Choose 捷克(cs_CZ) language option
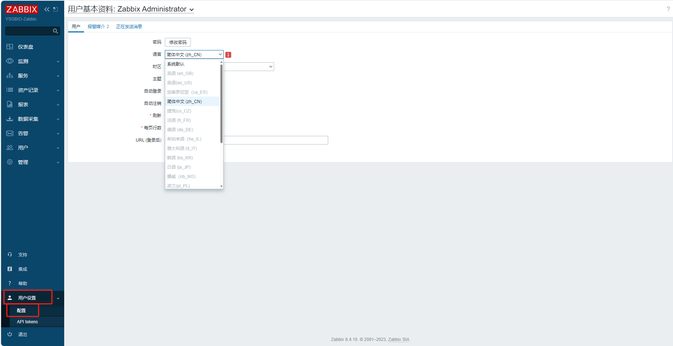The width and height of the screenshot is (673, 346). [x=193, y=111]
